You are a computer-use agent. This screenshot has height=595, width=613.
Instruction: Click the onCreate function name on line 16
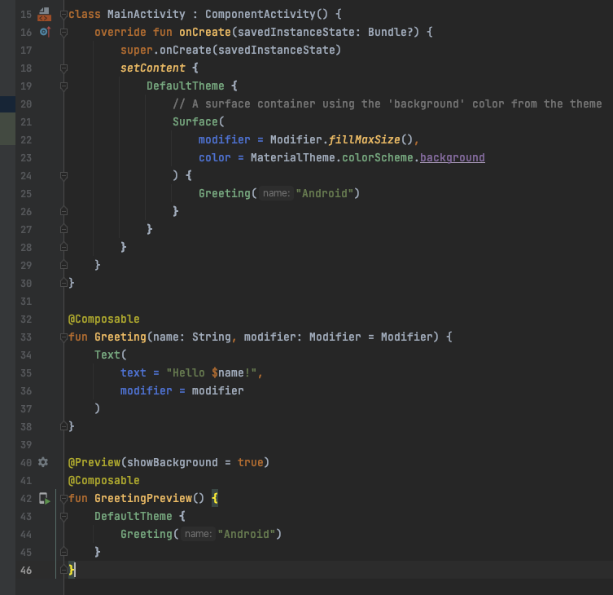click(205, 32)
